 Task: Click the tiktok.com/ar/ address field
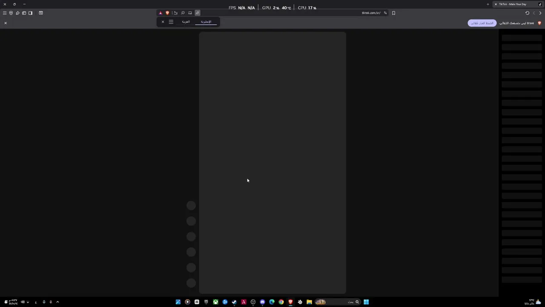pos(371,13)
